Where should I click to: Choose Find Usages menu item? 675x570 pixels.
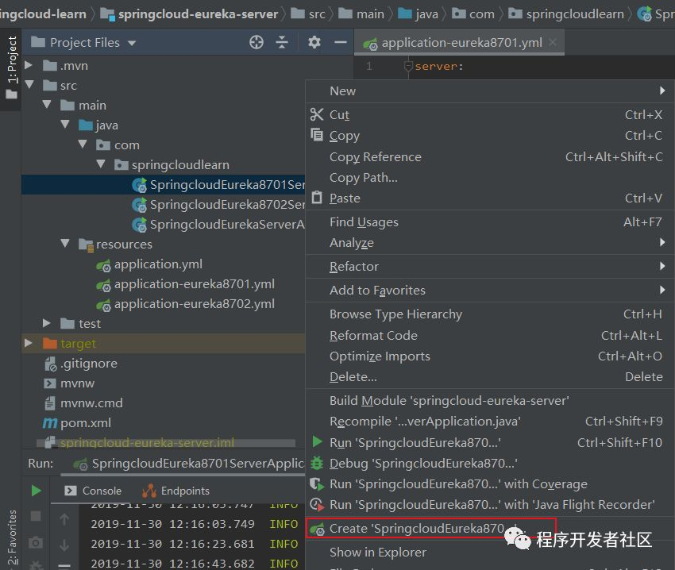coord(490,221)
